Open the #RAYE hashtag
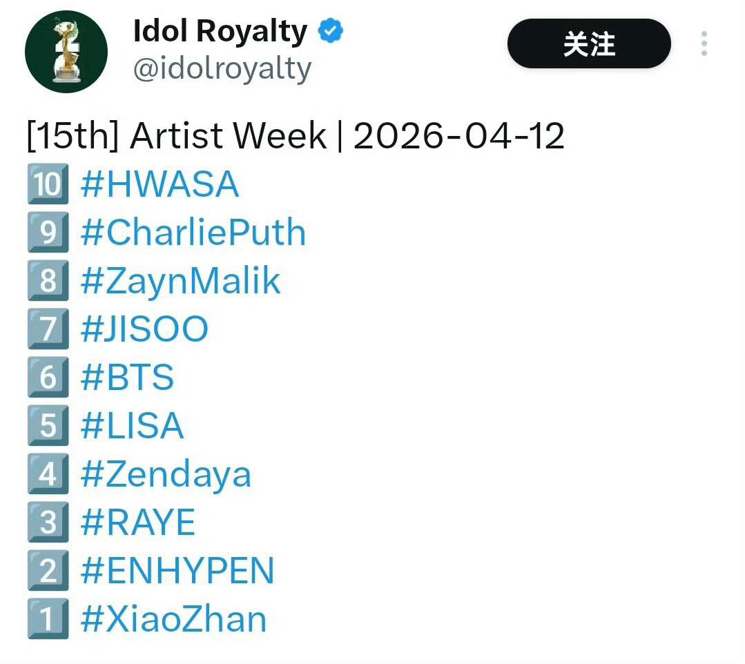 pos(138,522)
